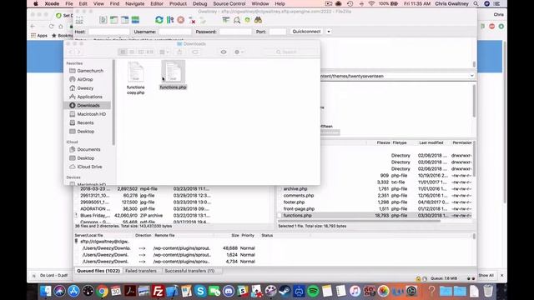Click Show All in Chrome downloads bar

(486, 275)
